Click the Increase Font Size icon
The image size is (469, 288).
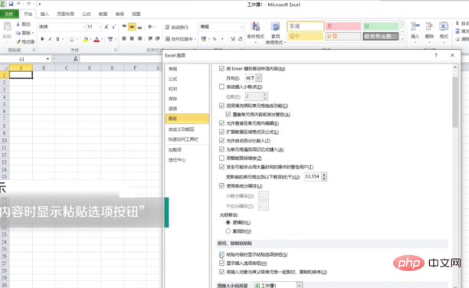click(107, 27)
